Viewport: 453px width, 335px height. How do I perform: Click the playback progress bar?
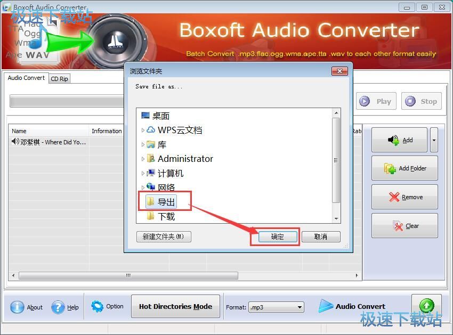point(67,101)
